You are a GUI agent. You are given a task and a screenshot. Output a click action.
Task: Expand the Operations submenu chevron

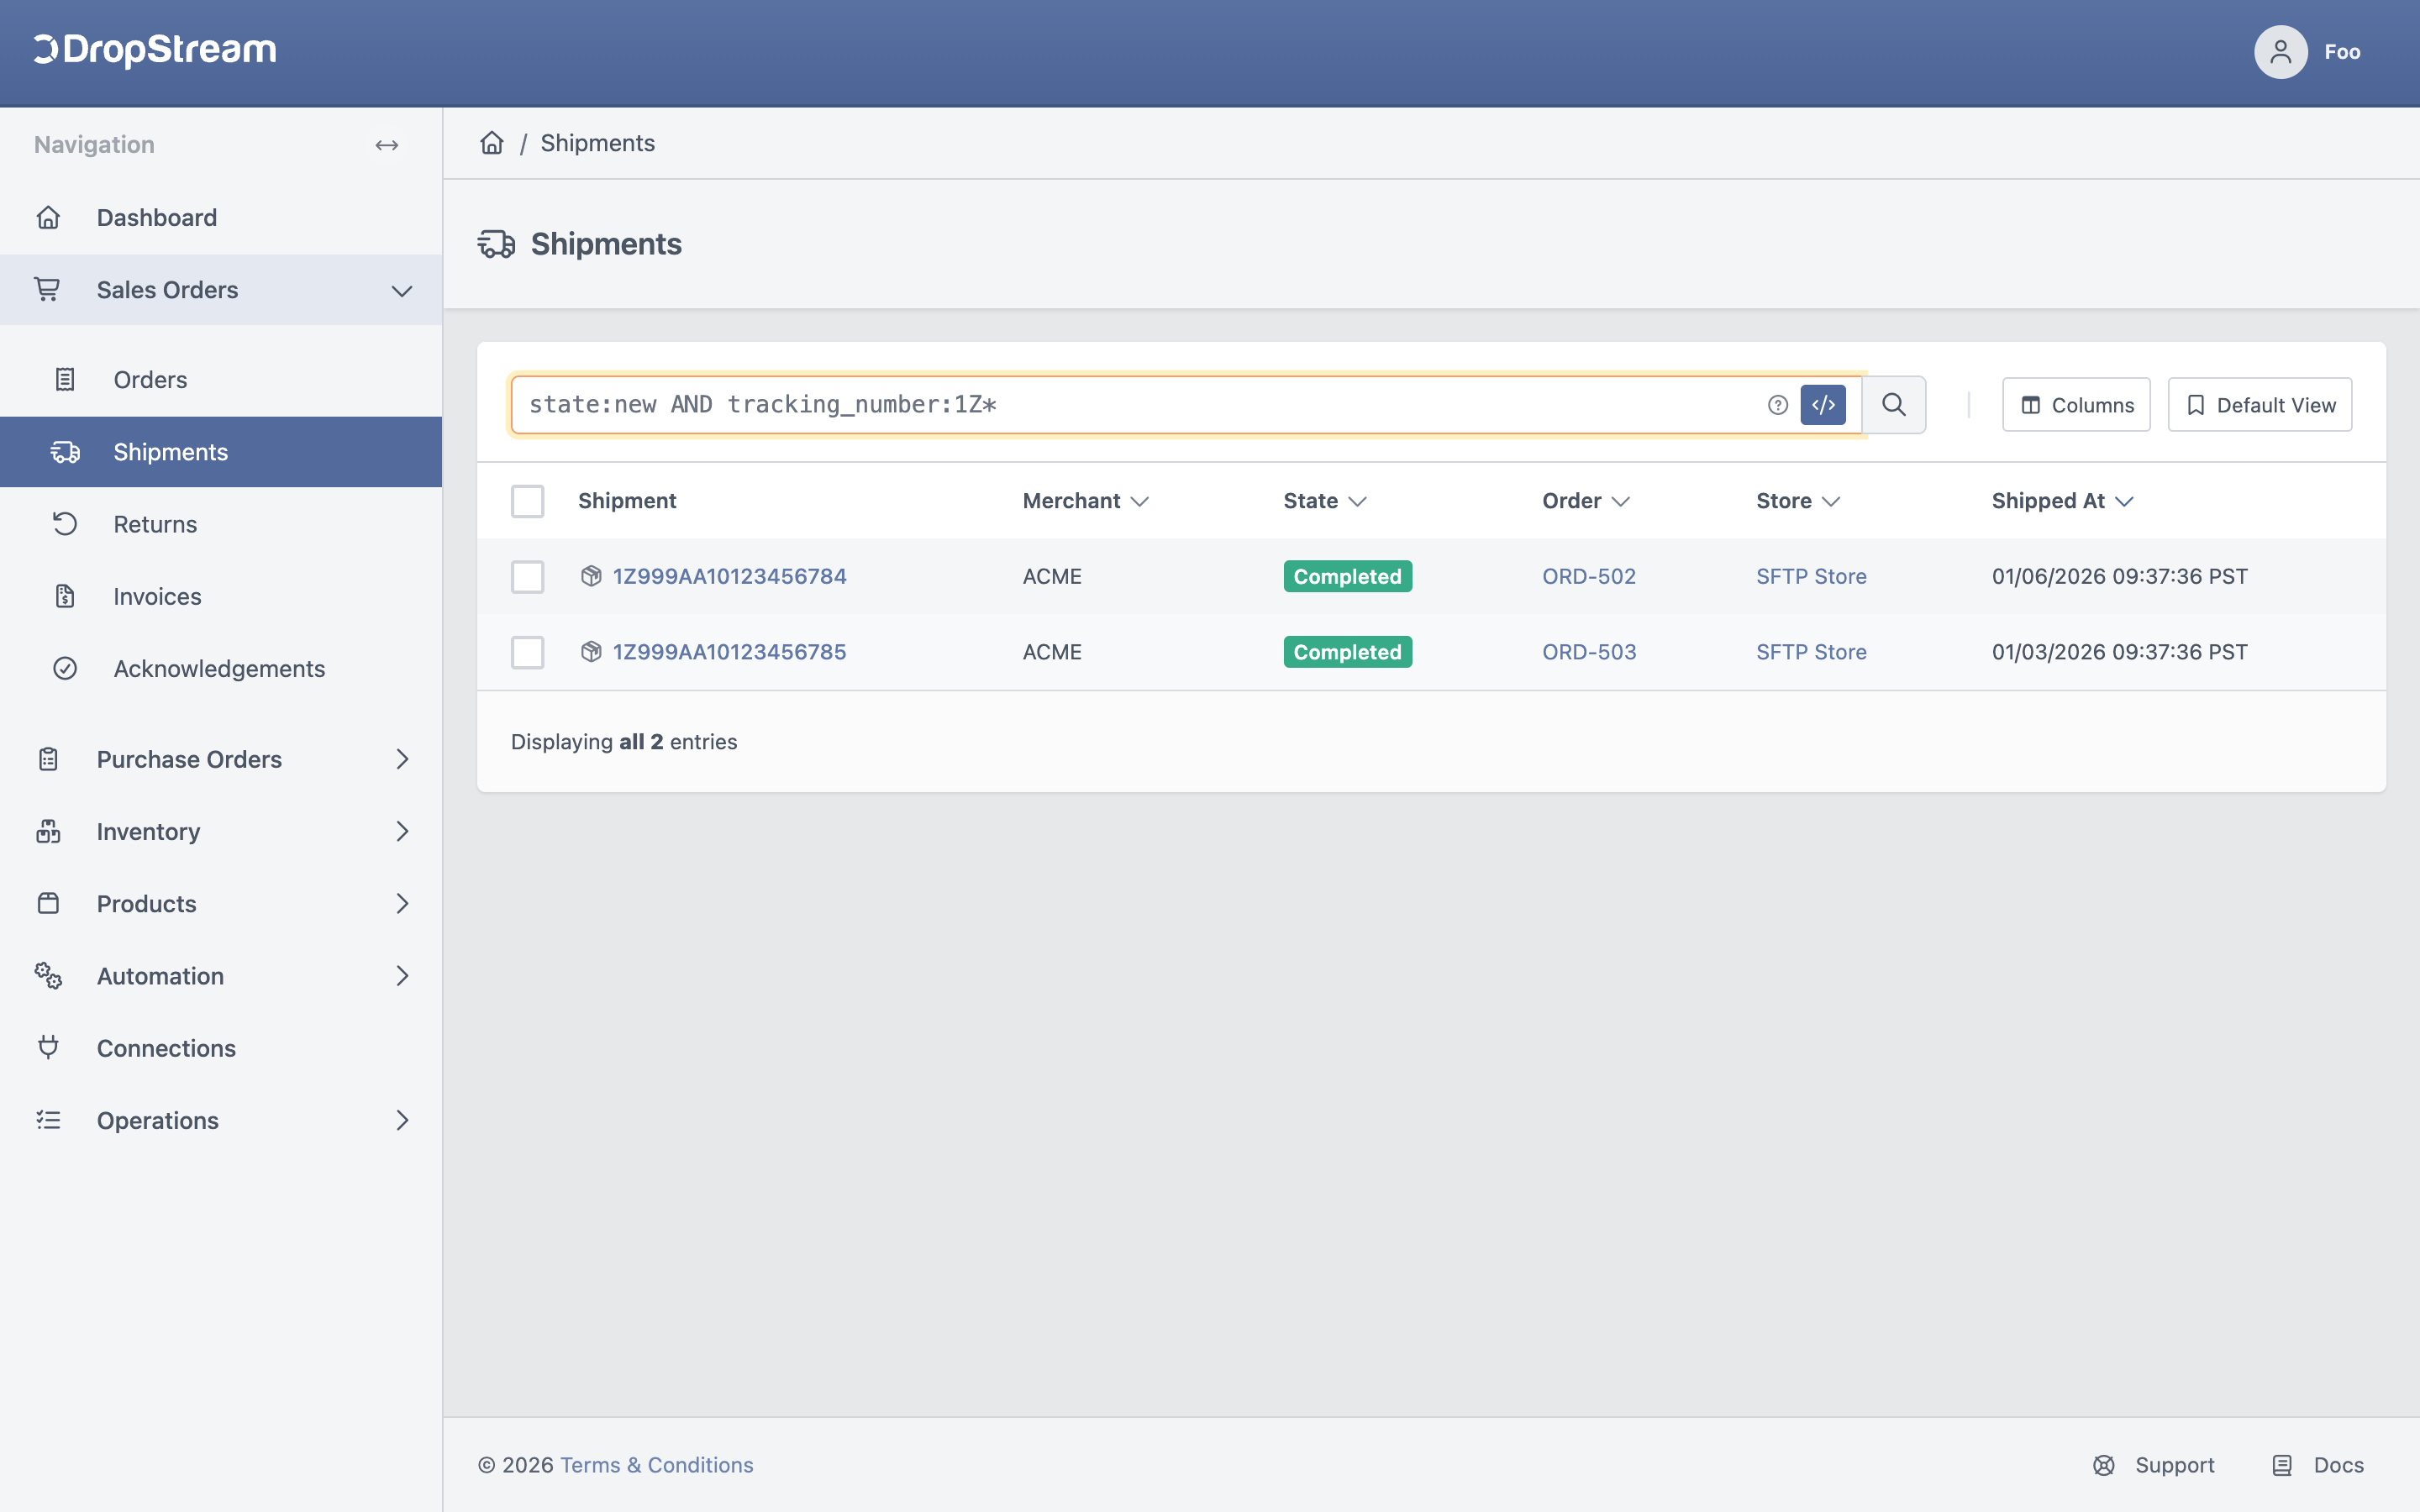click(402, 1120)
